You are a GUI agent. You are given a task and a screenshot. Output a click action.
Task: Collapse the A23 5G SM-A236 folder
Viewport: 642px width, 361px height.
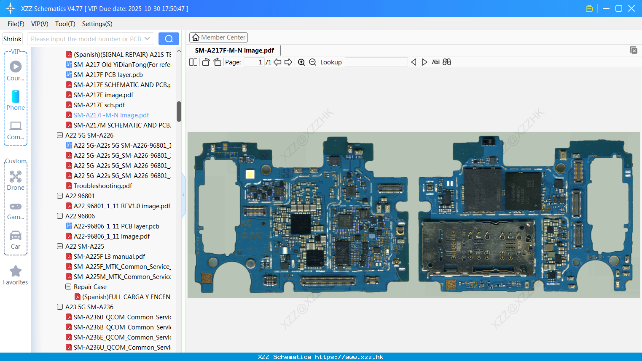(x=60, y=307)
